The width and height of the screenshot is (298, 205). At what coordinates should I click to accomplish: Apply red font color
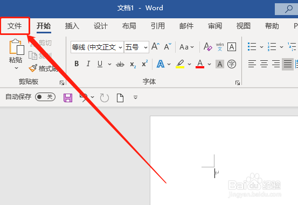coord(200,64)
